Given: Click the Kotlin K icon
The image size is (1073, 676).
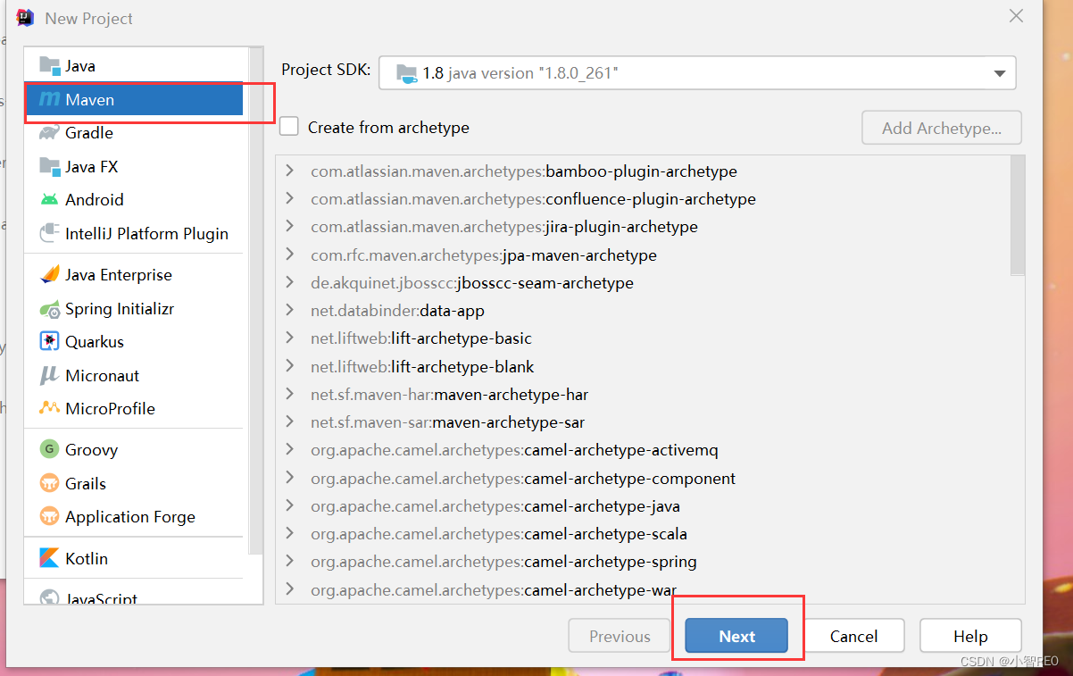Looking at the screenshot, I should (49, 558).
